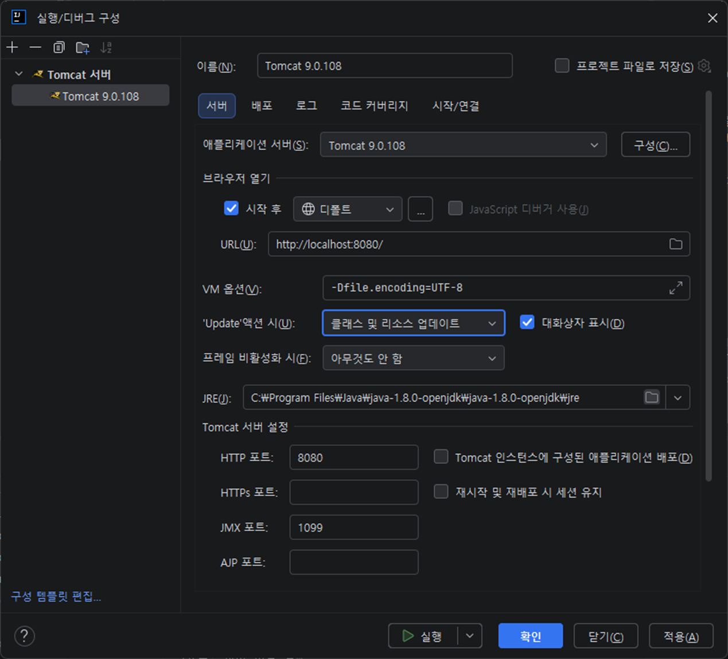
Task: Browse JRE path with folder icon
Action: (x=652, y=397)
